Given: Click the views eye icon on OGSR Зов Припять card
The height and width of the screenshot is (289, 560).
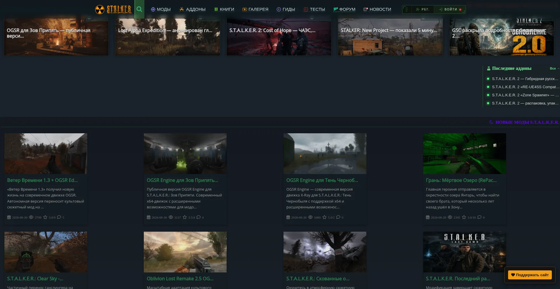Looking at the screenshot, I should 171,217.
